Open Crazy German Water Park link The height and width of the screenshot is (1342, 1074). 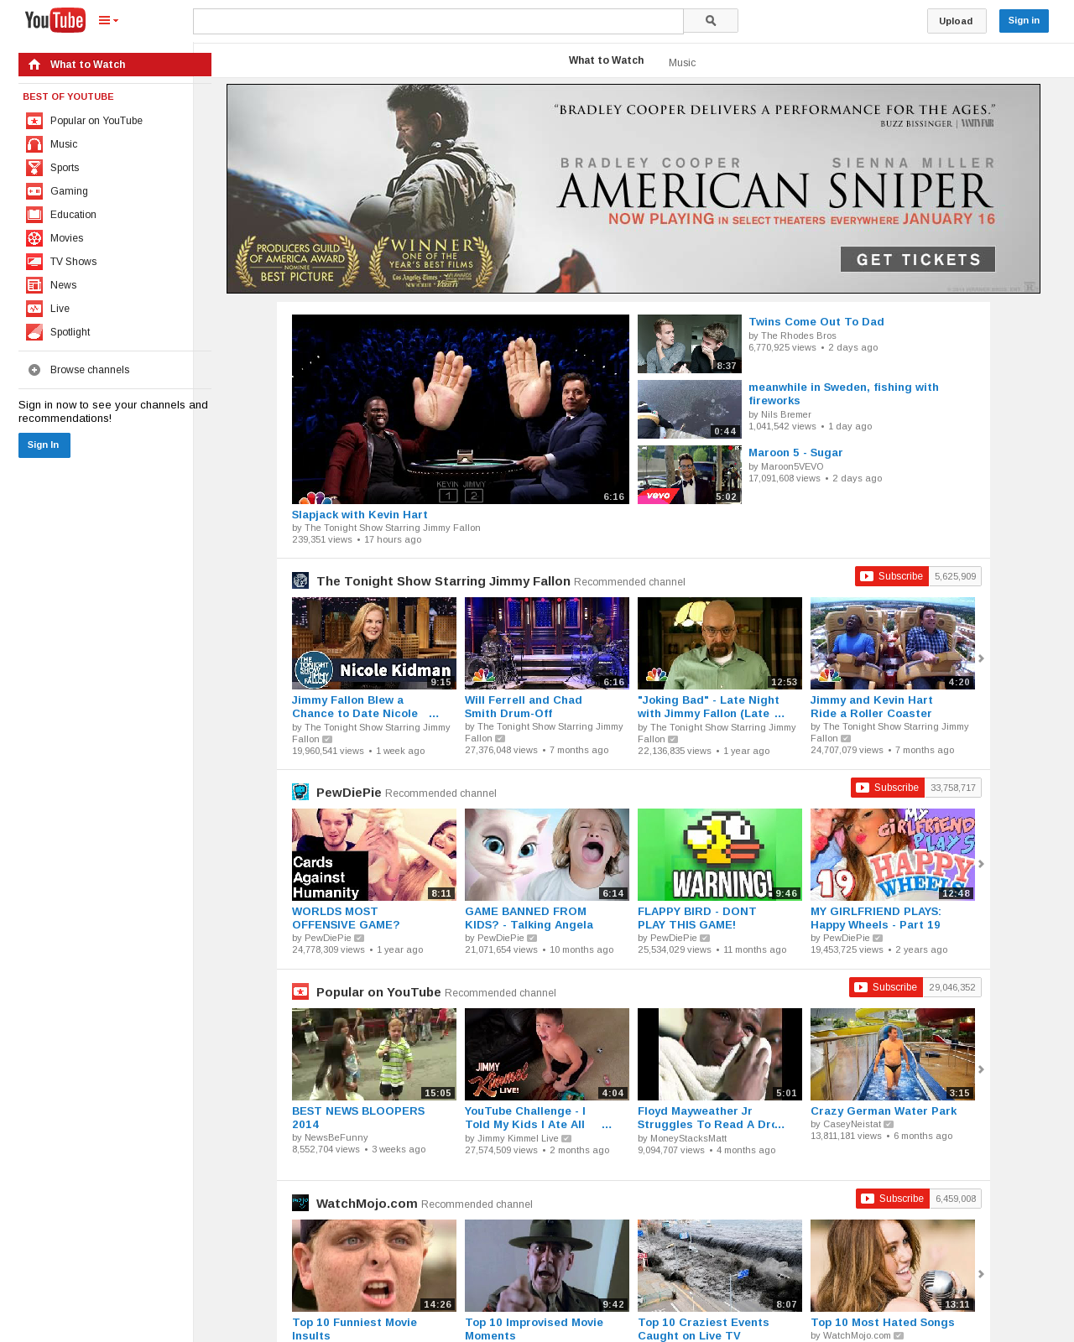point(884,1111)
